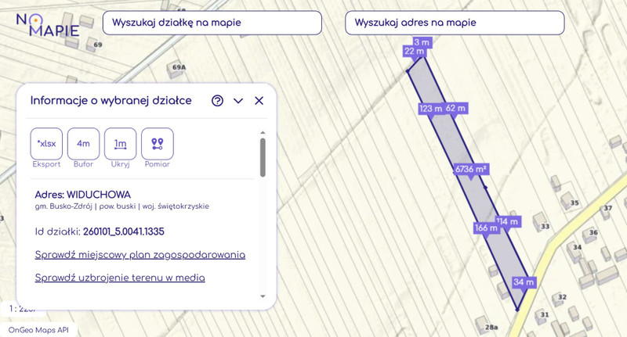The height and width of the screenshot is (337, 627).
Task: Click the OnGeo Maps API attribution
Action: pos(39,330)
